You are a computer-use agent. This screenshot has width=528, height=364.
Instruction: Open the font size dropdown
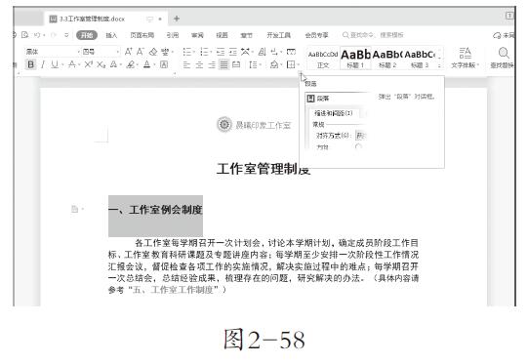[102, 52]
